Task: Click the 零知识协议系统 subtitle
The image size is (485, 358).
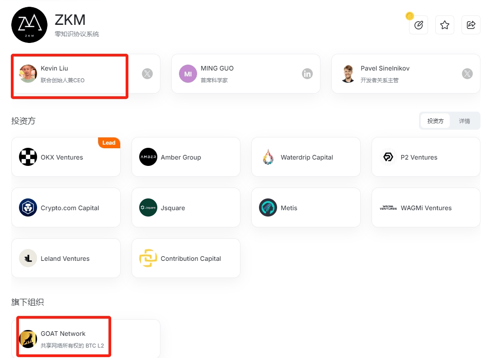Action: click(77, 34)
